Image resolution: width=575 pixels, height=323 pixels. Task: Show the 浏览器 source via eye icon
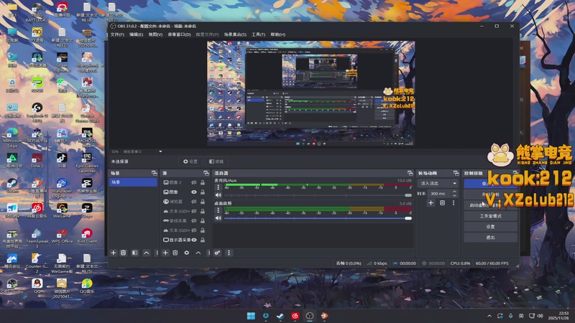click(193, 202)
